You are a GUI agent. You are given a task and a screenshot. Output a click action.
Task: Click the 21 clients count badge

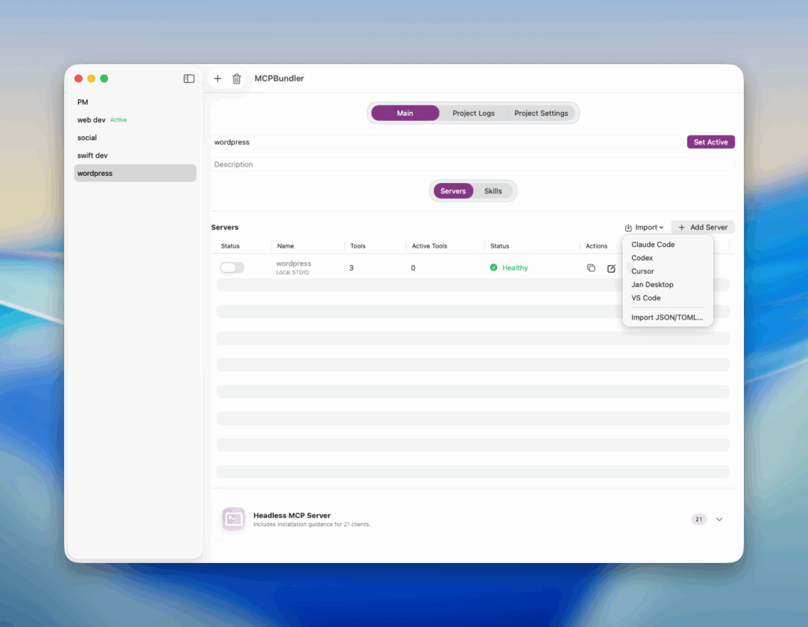pyautogui.click(x=699, y=519)
